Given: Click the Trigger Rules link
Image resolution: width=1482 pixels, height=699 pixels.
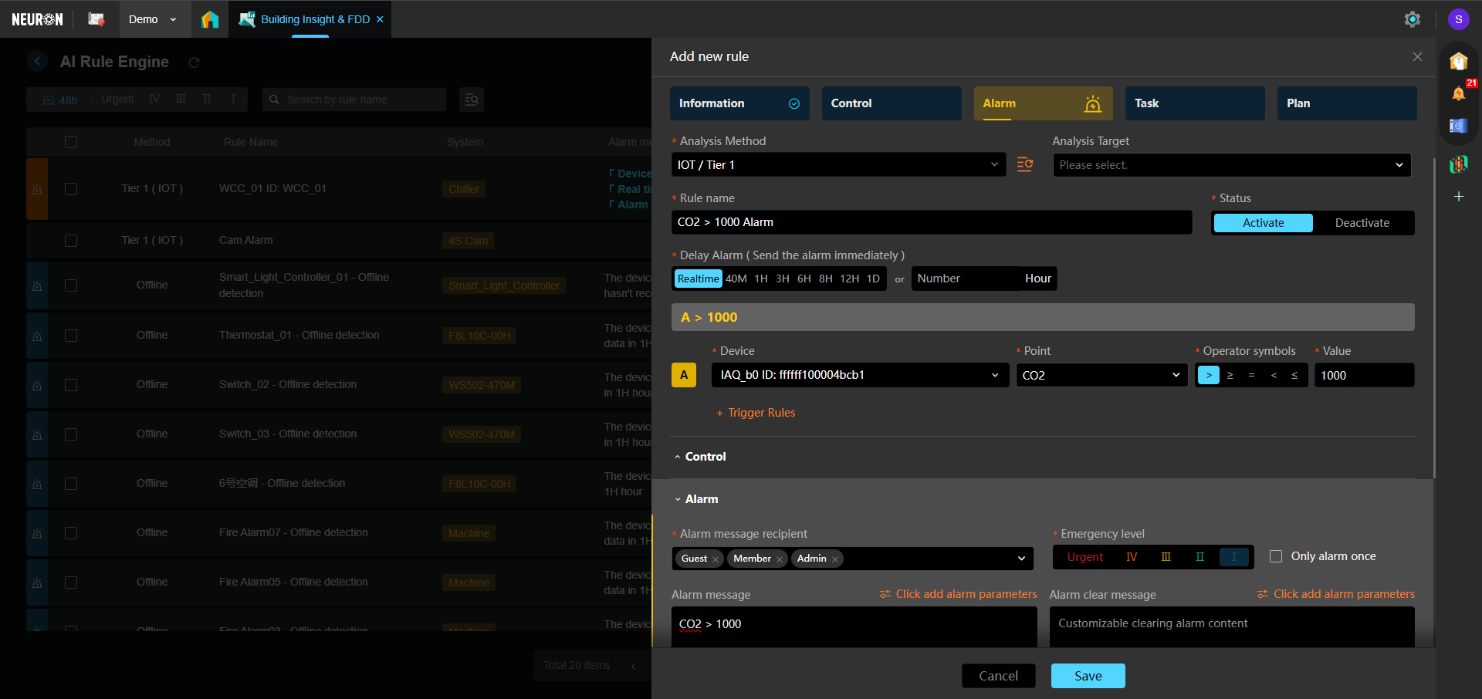Looking at the screenshot, I should pyautogui.click(x=760, y=413).
